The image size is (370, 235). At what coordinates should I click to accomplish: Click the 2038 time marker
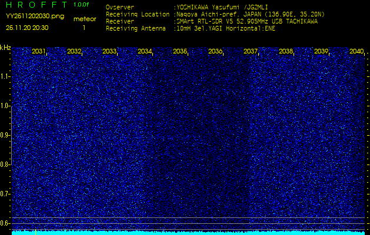[286, 51]
